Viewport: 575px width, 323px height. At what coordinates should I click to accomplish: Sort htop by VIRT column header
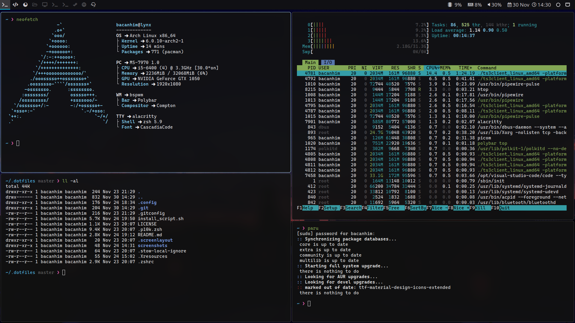pyautogui.click(x=378, y=68)
